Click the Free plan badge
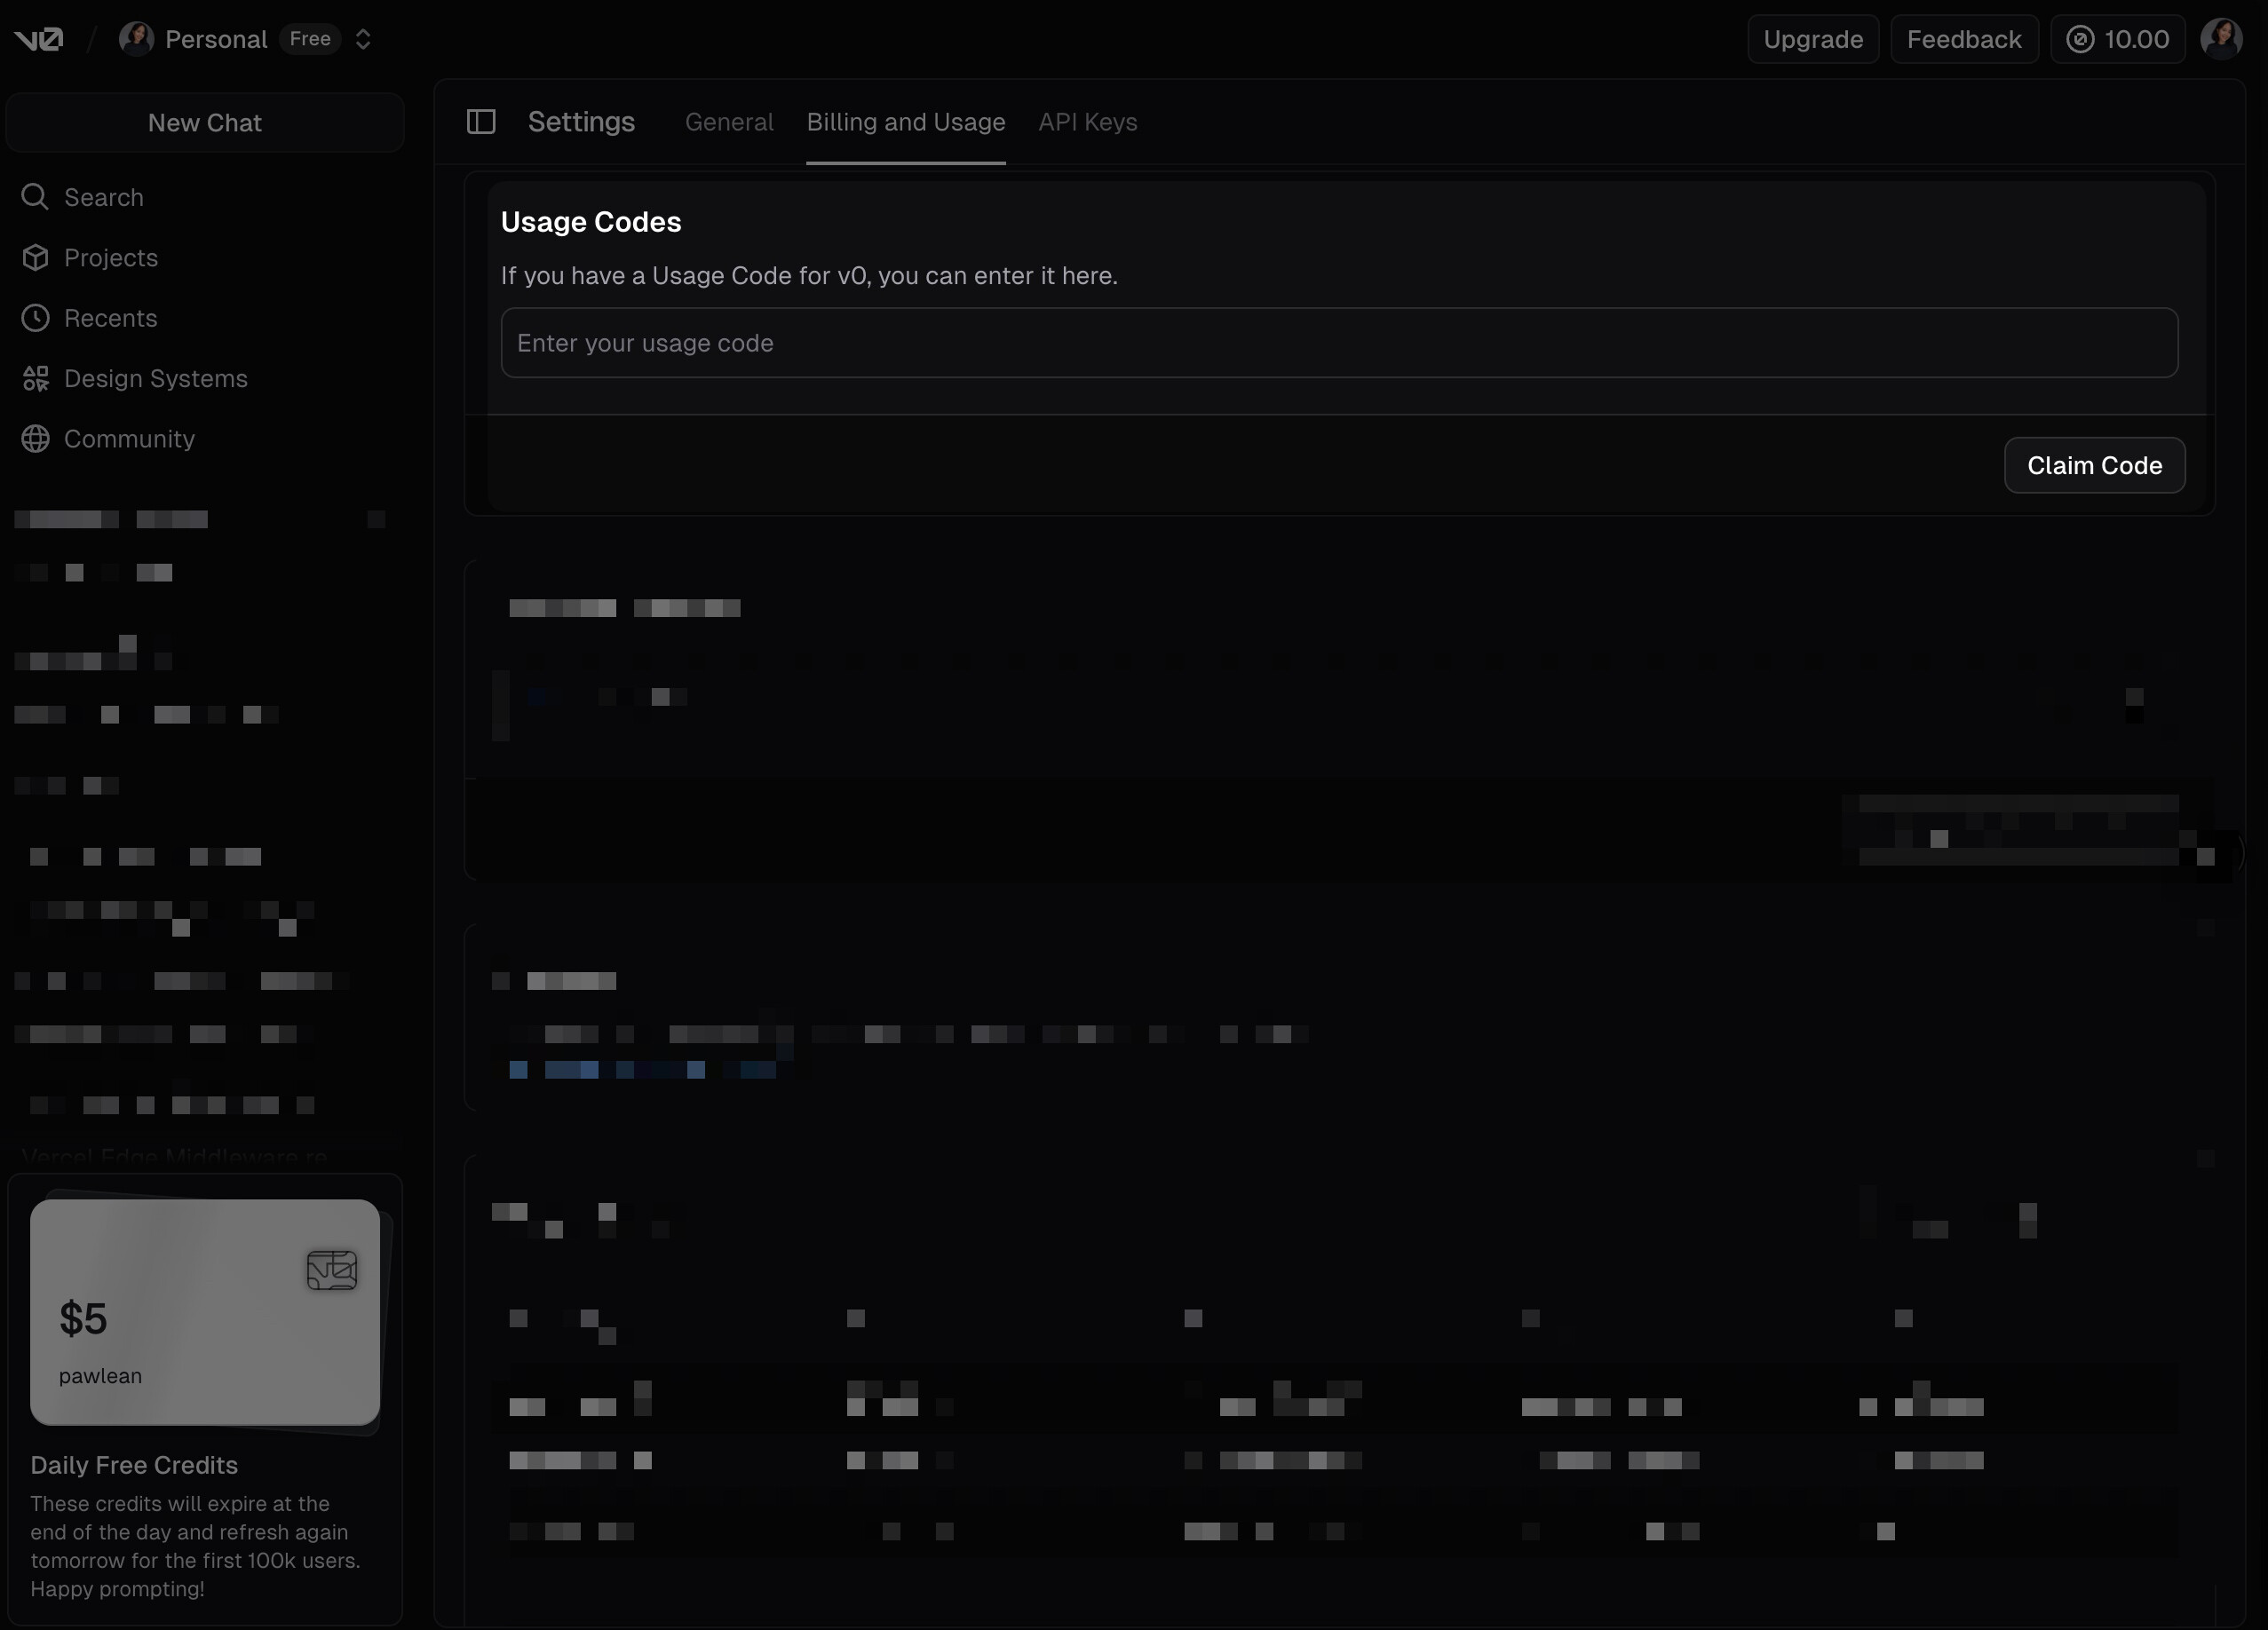The width and height of the screenshot is (2268, 1630). (310, 39)
